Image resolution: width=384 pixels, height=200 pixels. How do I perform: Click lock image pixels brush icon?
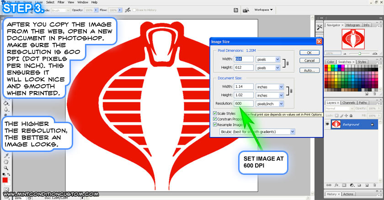coord(341,115)
